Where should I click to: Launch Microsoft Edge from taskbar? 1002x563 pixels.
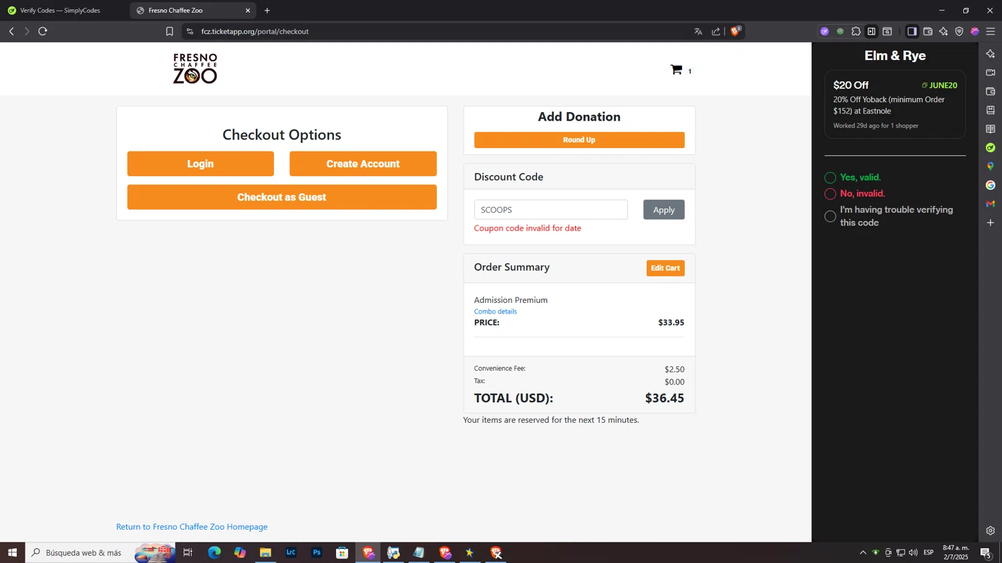214,552
